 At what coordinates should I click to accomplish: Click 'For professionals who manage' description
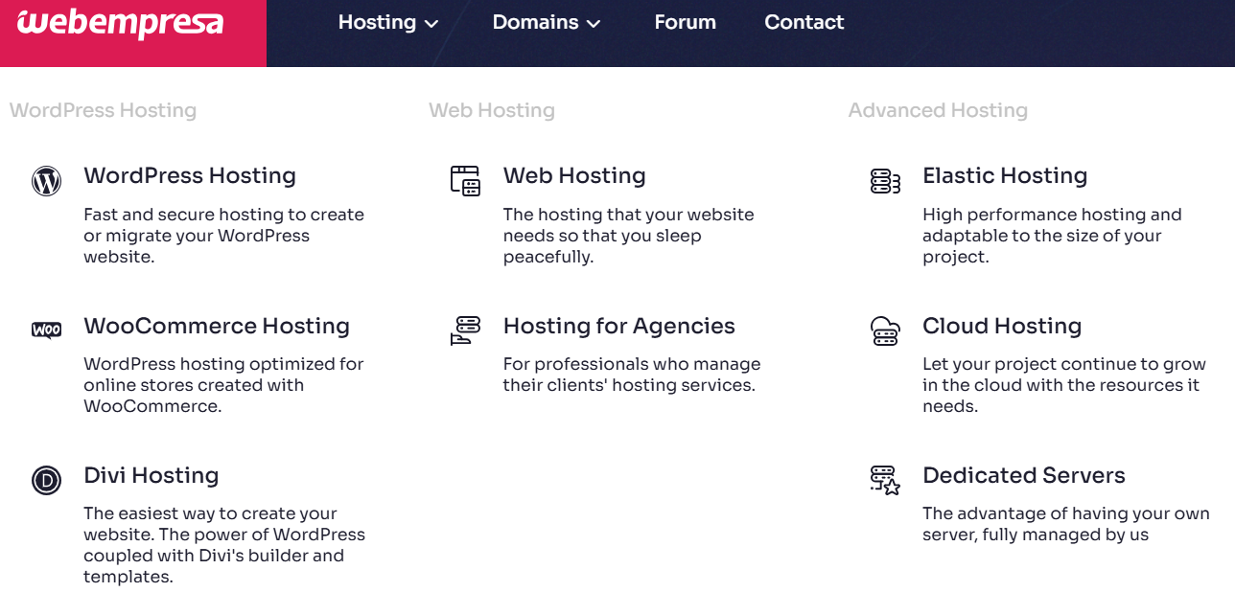(632, 375)
